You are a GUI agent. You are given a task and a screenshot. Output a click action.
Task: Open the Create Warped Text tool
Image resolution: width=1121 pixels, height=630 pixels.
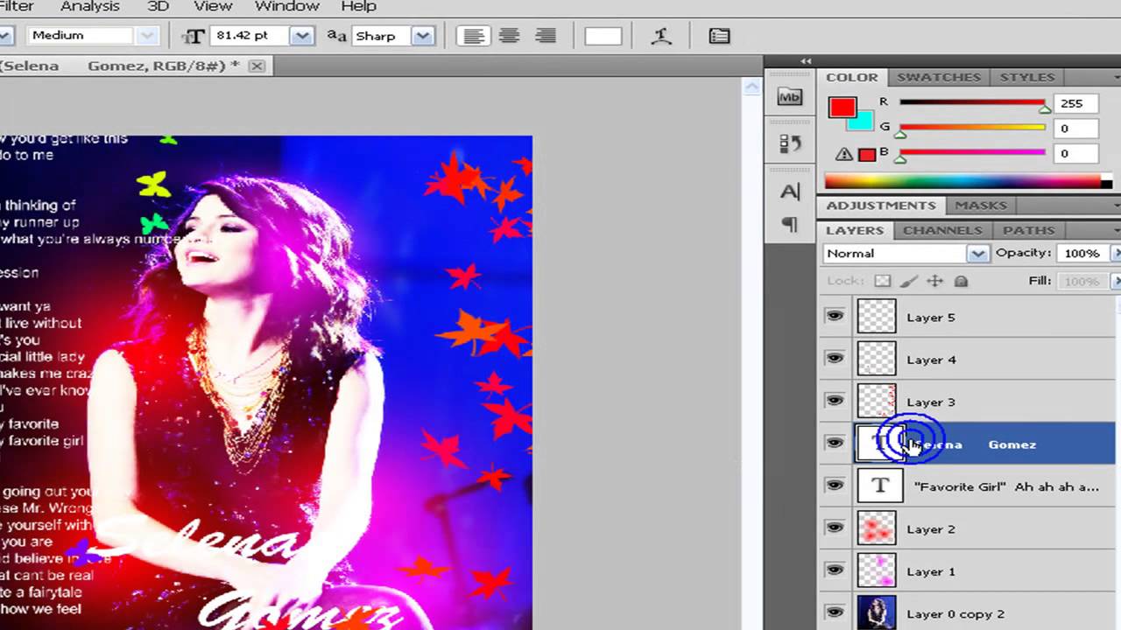tap(661, 36)
